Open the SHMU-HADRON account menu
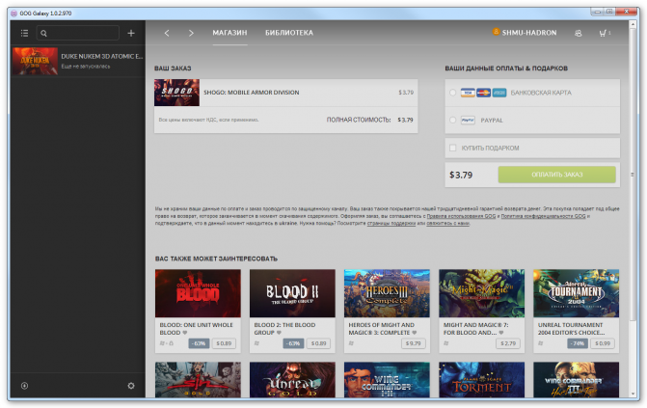Image resolution: width=647 pixels, height=408 pixels. tap(529, 33)
